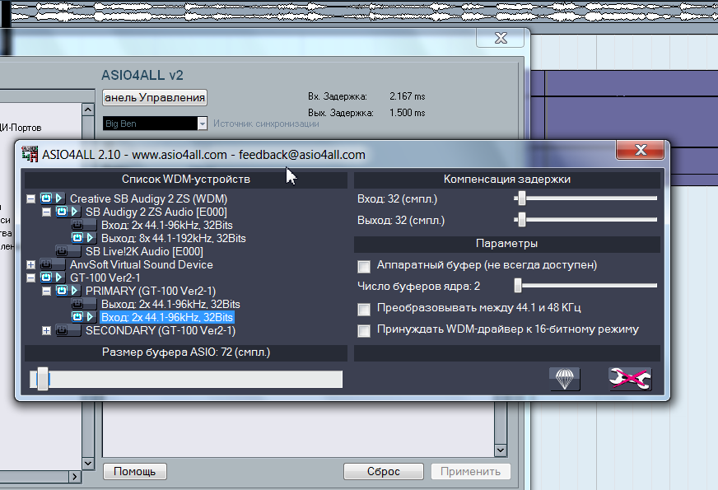This screenshot has height=490, width=718.
Task: Click the Выход latency compensation slider
Action: [585, 220]
